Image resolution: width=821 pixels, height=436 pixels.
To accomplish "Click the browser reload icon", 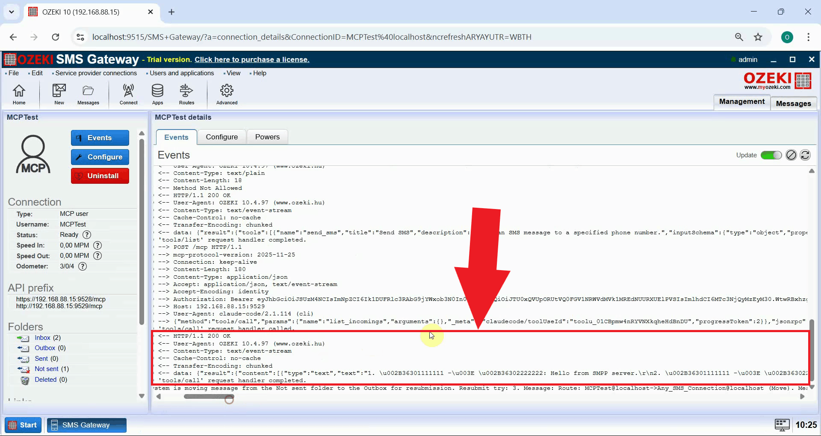I will [56, 37].
